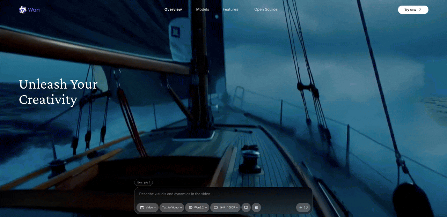Open the advanced settings sliders icon
This screenshot has height=217, width=447.
256,208
